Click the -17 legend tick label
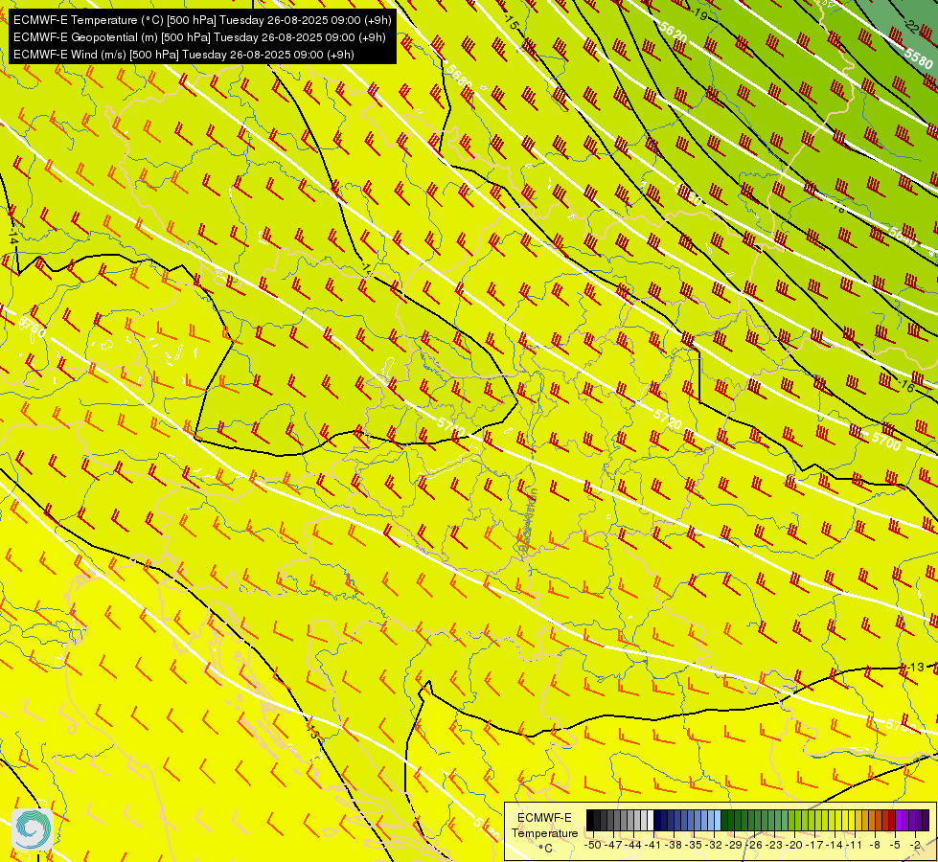The height and width of the screenshot is (862, 938). 816,845
